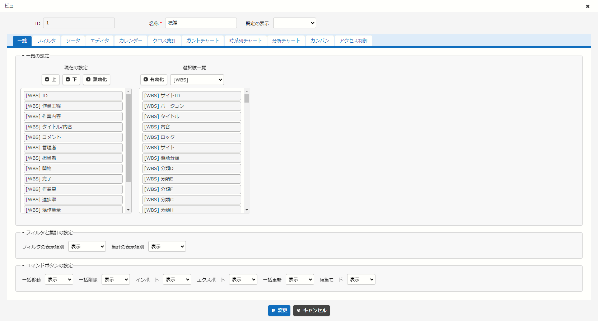Switch to the カンバン tab
Viewport: 598px width, 321px height.
319,41
